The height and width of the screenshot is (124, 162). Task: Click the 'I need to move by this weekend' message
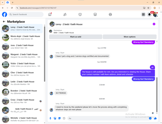coord(91,108)
